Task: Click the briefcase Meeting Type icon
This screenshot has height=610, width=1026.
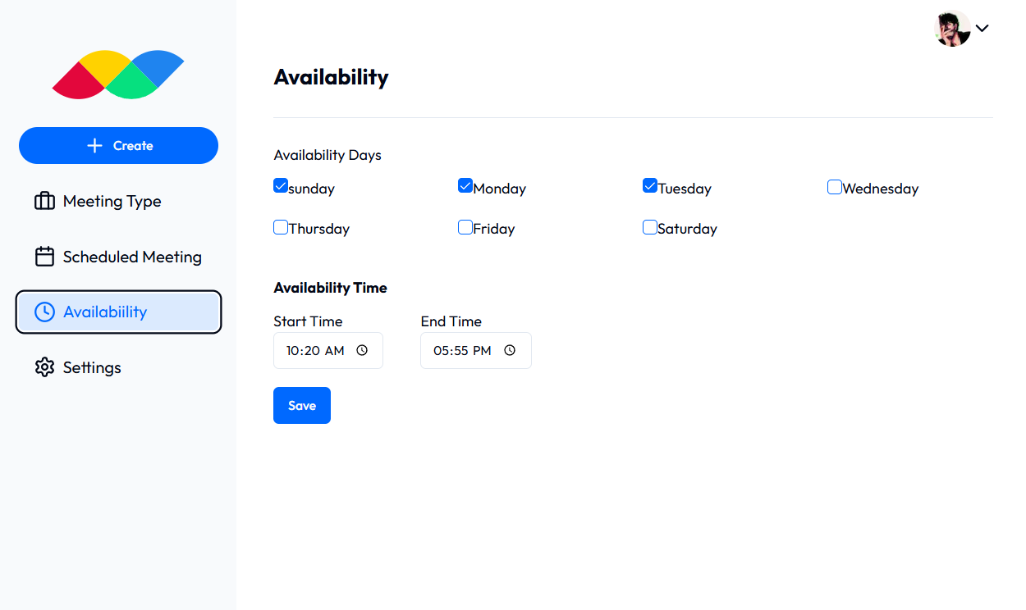Action: pyautogui.click(x=44, y=201)
